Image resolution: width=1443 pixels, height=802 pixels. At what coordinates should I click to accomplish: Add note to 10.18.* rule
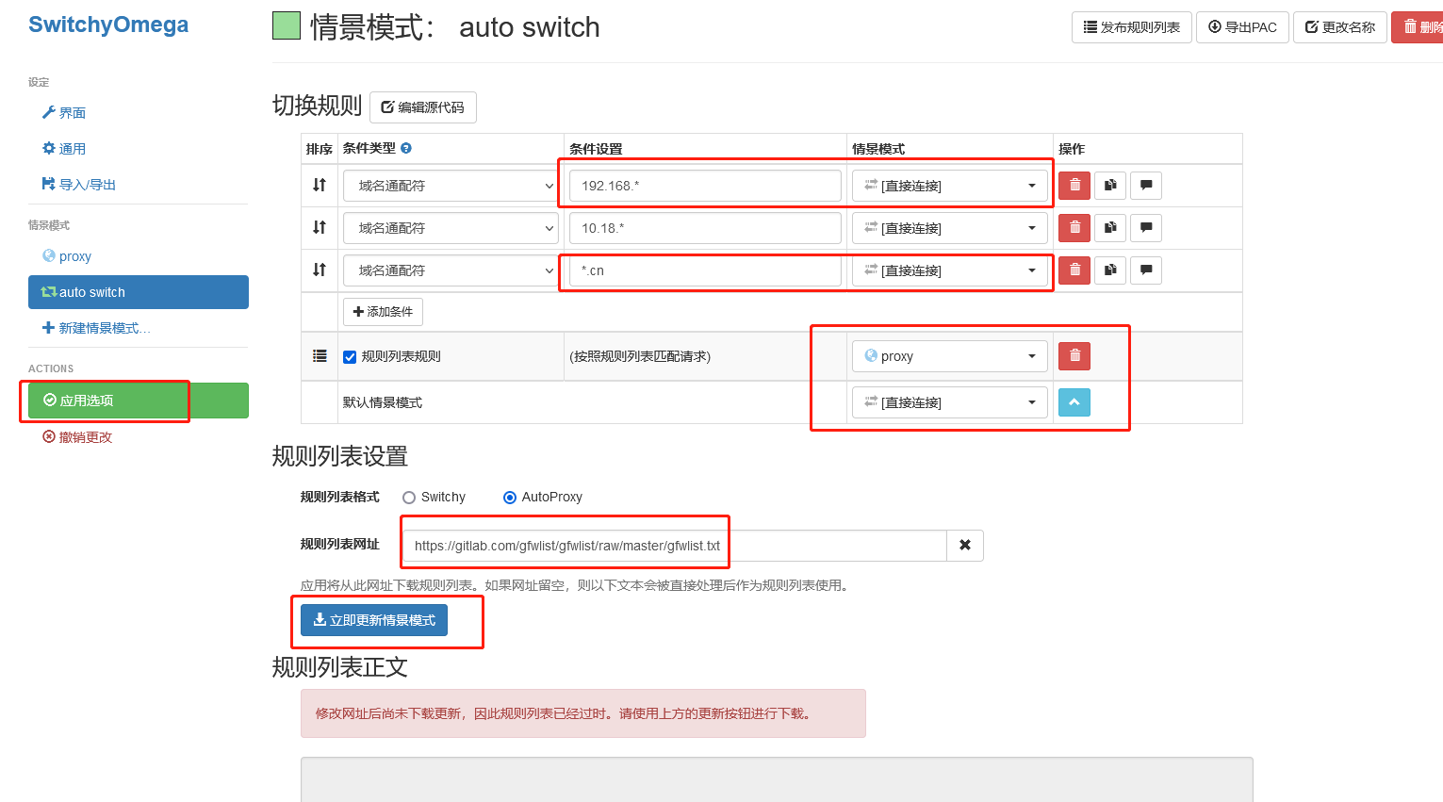(x=1146, y=228)
